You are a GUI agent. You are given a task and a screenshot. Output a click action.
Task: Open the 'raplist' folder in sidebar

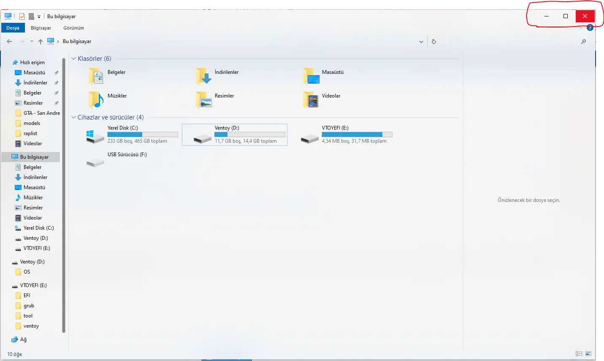30,133
